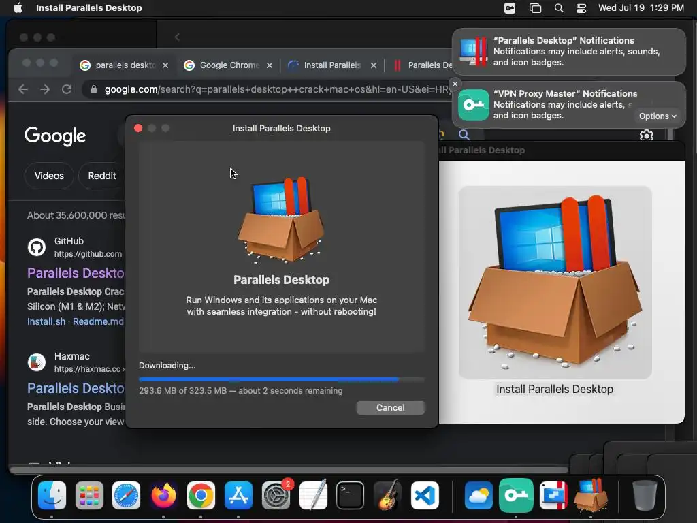Switch to the Install Parallels Chrome tab

tap(332, 65)
